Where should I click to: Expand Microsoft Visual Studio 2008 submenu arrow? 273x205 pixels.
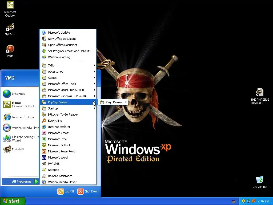point(95,90)
